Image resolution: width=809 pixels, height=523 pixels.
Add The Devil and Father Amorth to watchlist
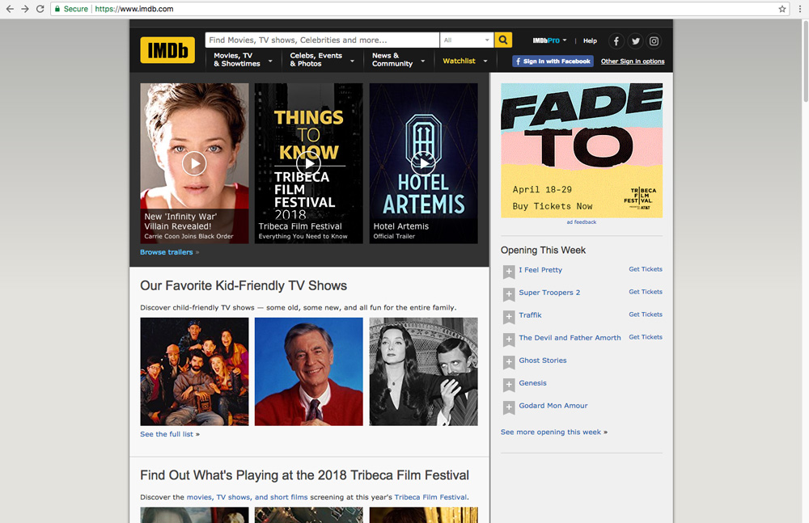pos(509,340)
